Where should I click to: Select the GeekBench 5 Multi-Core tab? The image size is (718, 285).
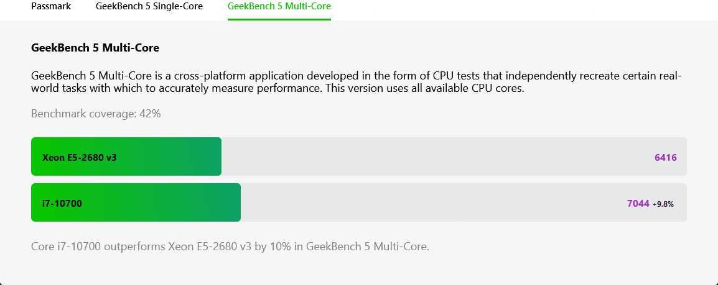[x=279, y=6]
